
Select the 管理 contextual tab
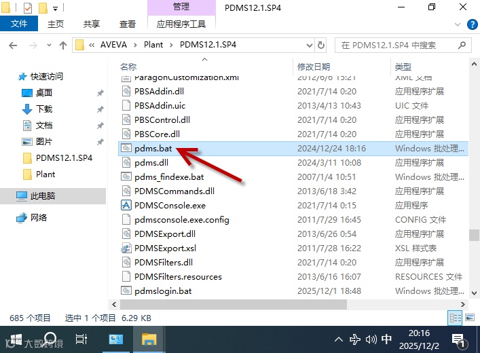point(181,7)
